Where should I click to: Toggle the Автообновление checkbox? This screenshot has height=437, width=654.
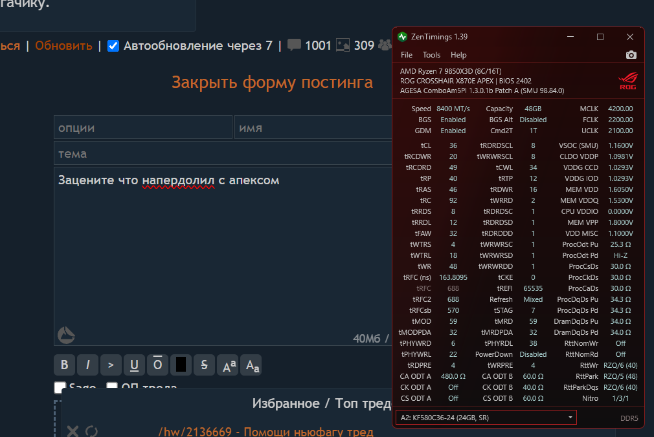[x=113, y=45]
